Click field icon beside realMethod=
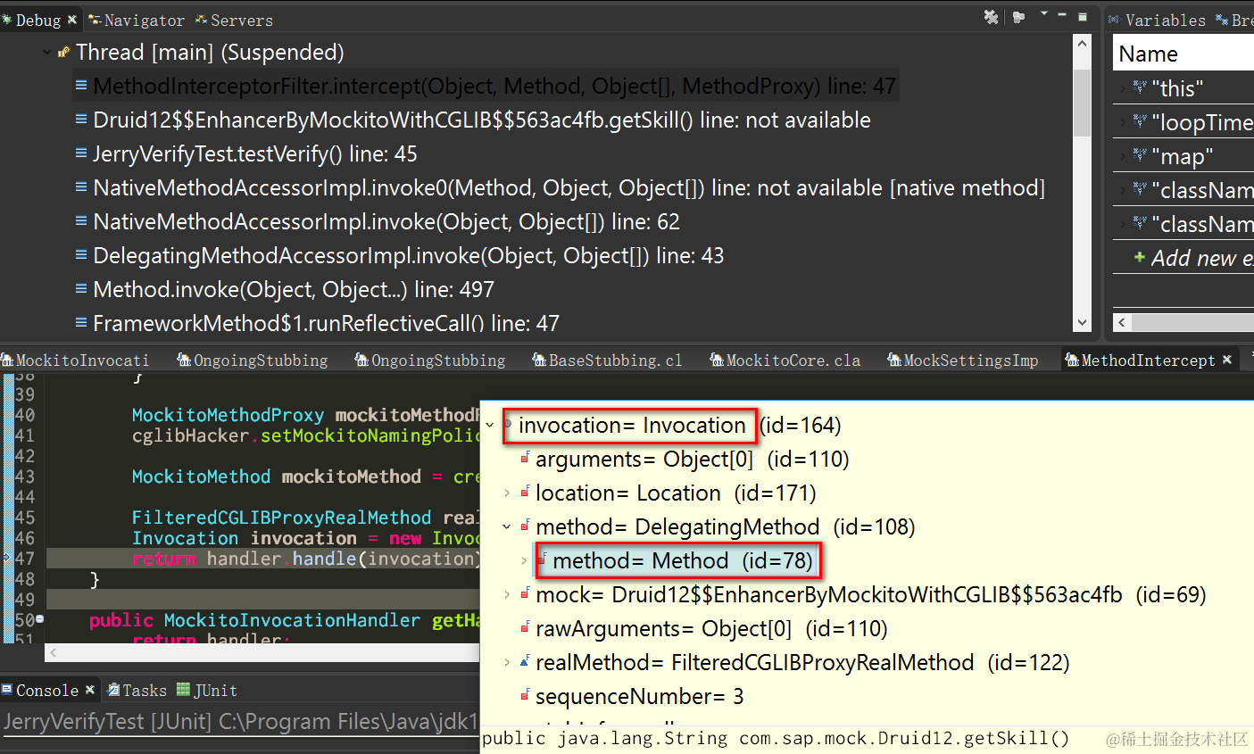This screenshot has width=1254, height=754. [x=526, y=661]
